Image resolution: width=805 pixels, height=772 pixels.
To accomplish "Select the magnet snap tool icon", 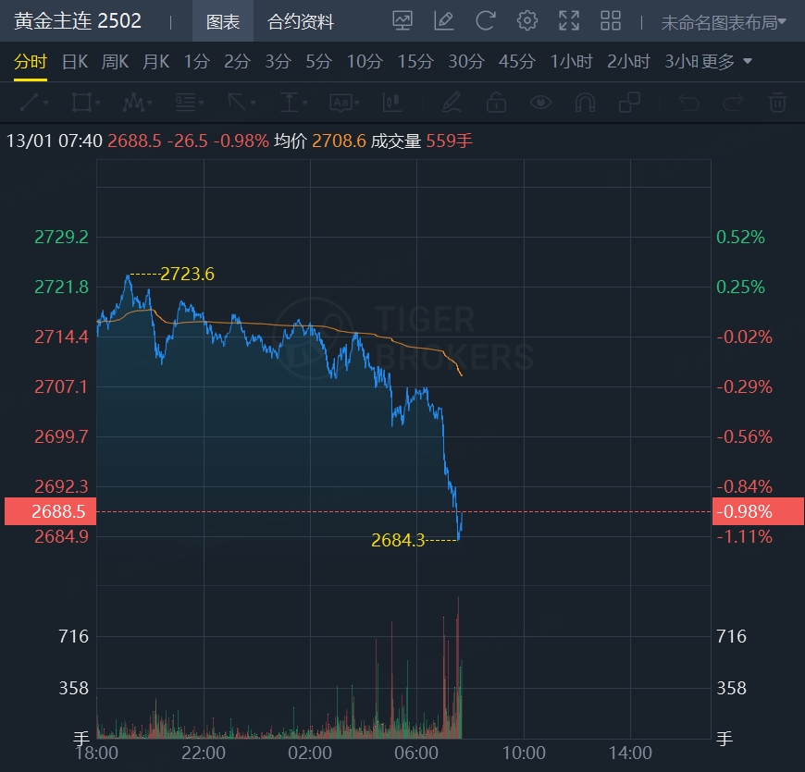I will click(x=585, y=102).
